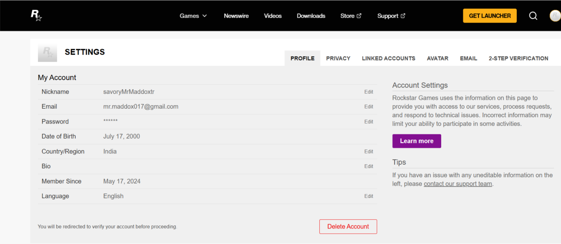The height and width of the screenshot is (244, 561).
Task: Switch to the AVATAR tab
Action: click(x=437, y=58)
